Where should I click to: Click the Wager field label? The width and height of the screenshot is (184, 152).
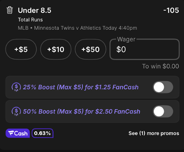point(126,39)
